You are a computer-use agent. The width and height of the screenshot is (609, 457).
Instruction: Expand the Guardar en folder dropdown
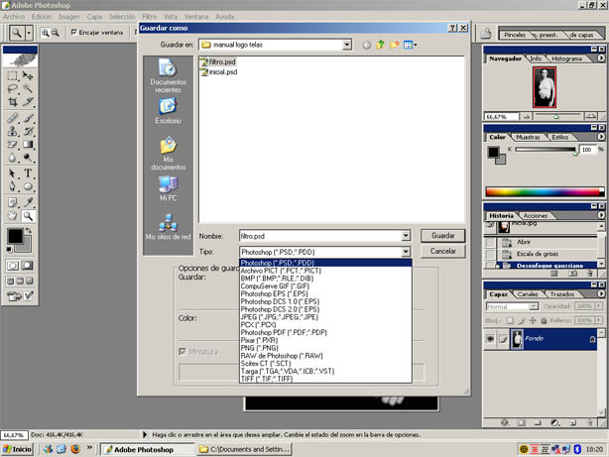click(x=346, y=45)
